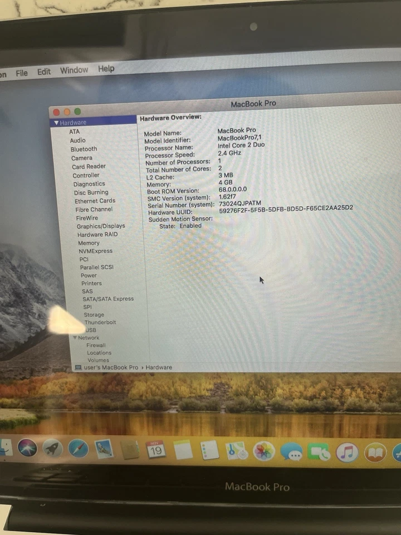
Task: Click the yellow minimize window button
Action: click(67, 112)
